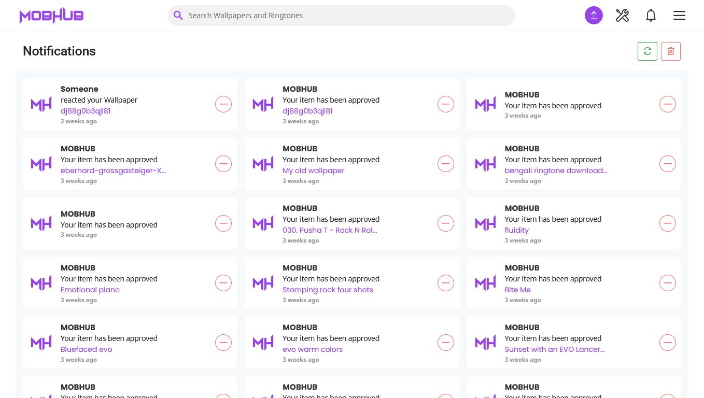This screenshot has width=704, height=398.
Task: Click the 'reacted your Wallpaper' text
Action: point(99,100)
